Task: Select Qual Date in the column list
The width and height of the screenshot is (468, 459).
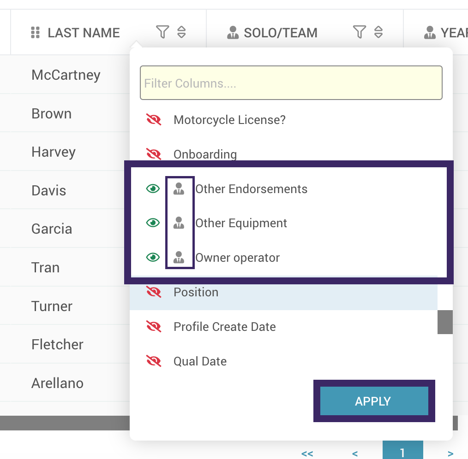Action: coord(200,361)
